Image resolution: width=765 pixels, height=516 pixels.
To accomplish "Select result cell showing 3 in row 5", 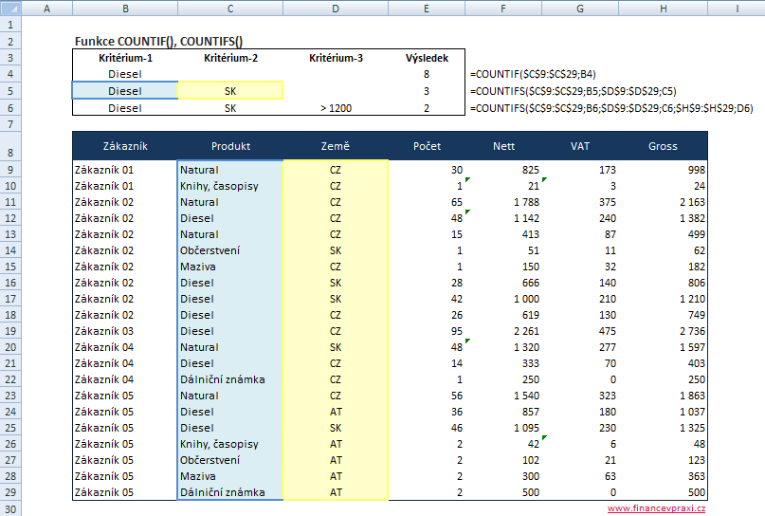I will (427, 91).
